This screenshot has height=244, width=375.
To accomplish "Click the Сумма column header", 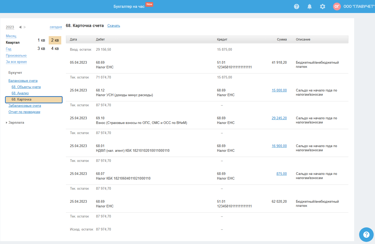I will point(282,39).
